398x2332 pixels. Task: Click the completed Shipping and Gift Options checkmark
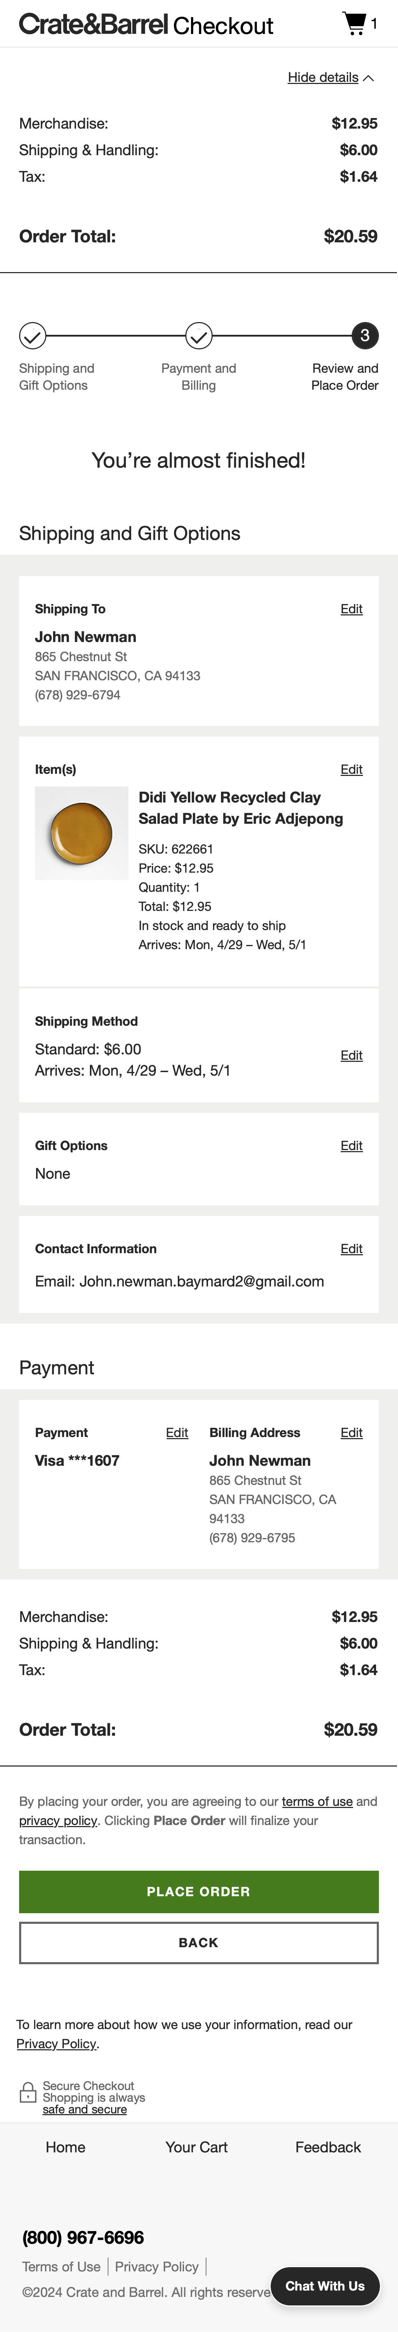tap(33, 336)
